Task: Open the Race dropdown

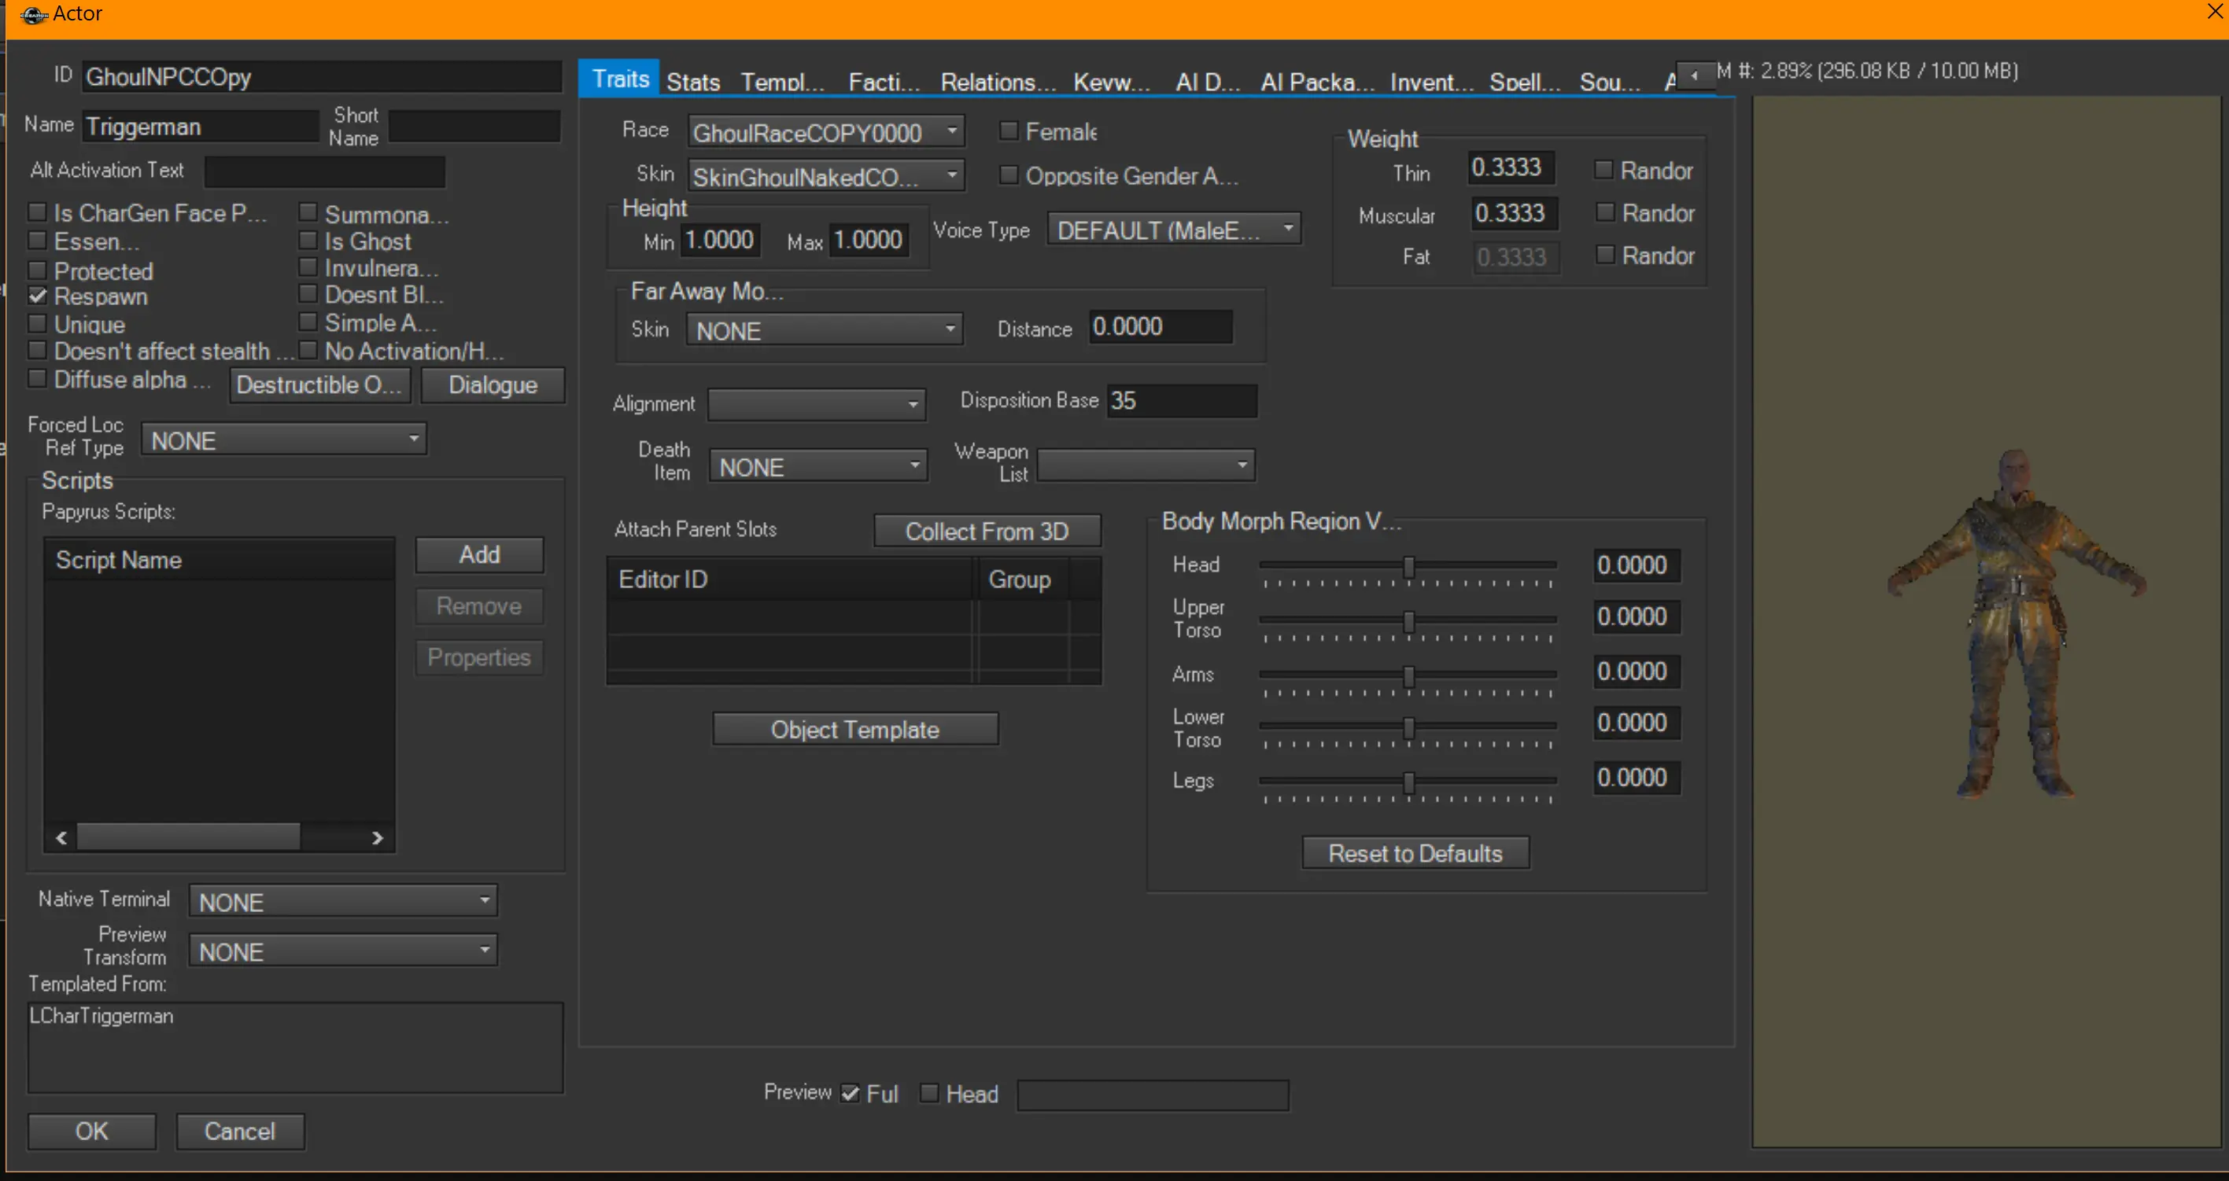Action: point(826,132)
